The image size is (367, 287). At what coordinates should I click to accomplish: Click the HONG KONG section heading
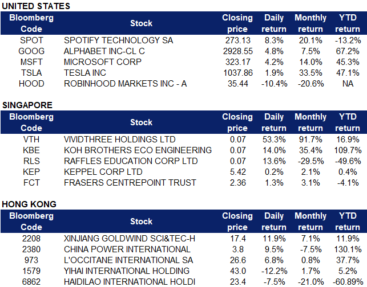pyautogui.click(x=29, y=204)
